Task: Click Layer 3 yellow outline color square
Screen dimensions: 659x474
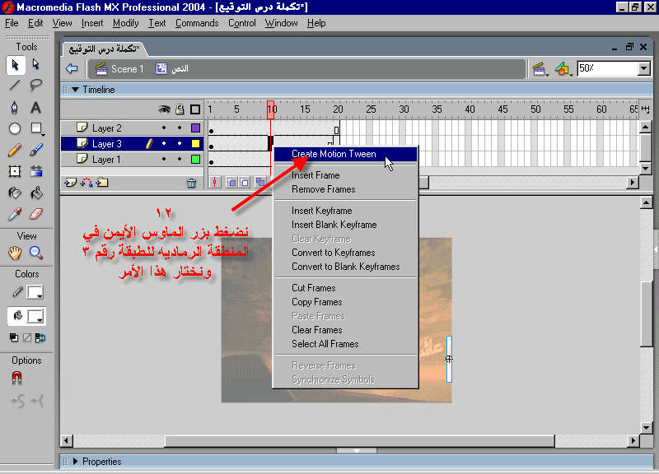Action: coord(195,143)
